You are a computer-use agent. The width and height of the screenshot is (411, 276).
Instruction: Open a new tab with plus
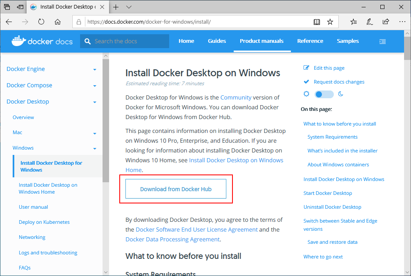pos(116,7)
